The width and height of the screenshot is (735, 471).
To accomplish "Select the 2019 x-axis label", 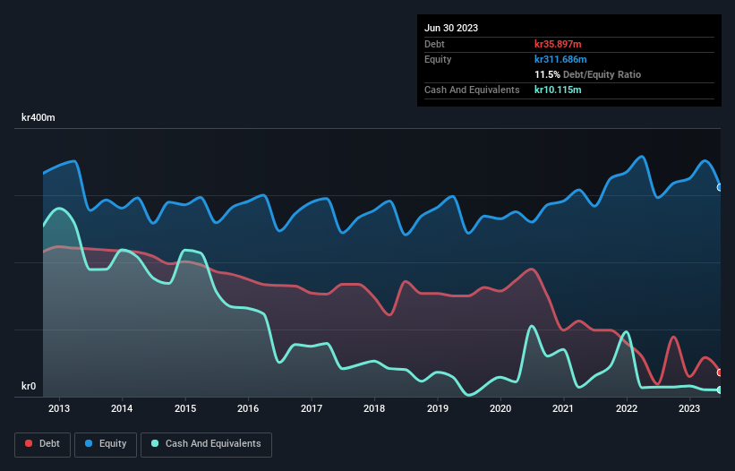I will (438, 408).
